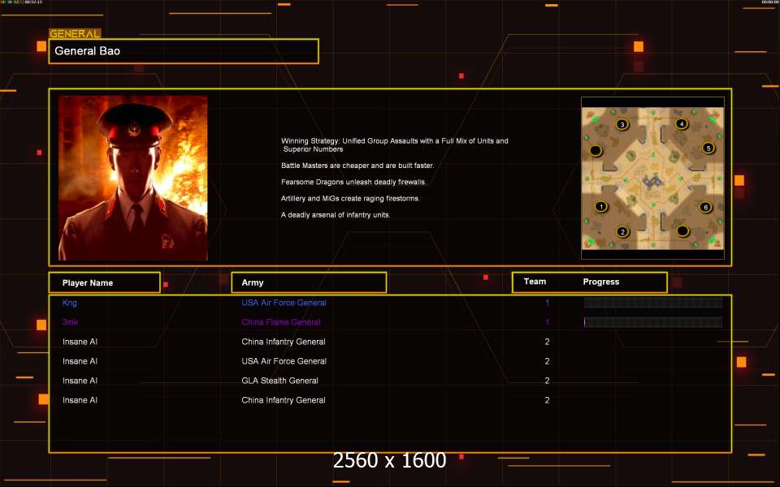Pick start position 3 on the minimap
Screen dimensions: 780x487
[622, 124]
